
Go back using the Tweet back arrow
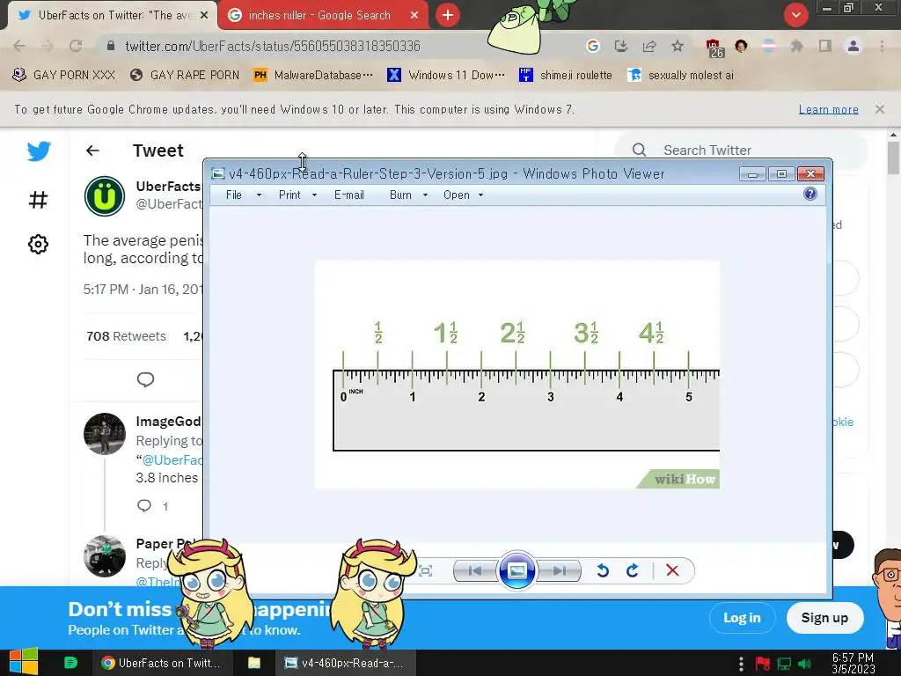(92, 151)
